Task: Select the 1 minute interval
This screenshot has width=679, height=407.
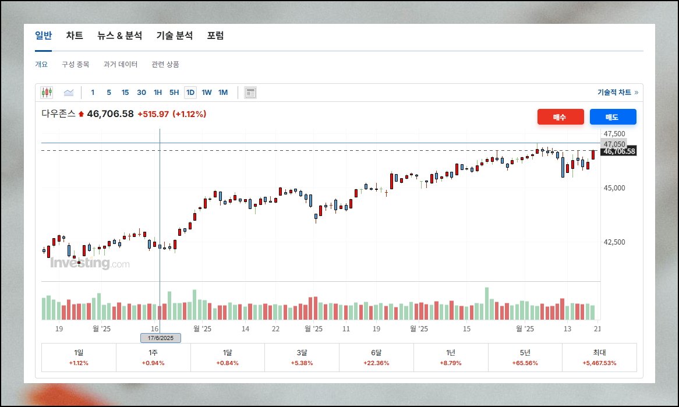Action: point(93,92)
